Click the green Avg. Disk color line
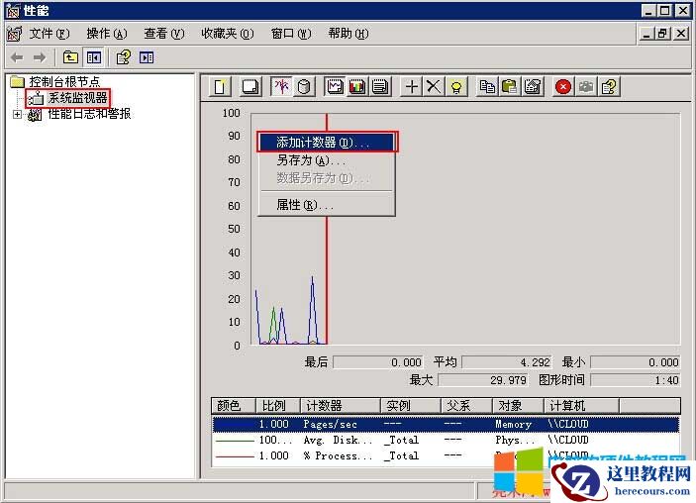696x503 pixels. 234,441
